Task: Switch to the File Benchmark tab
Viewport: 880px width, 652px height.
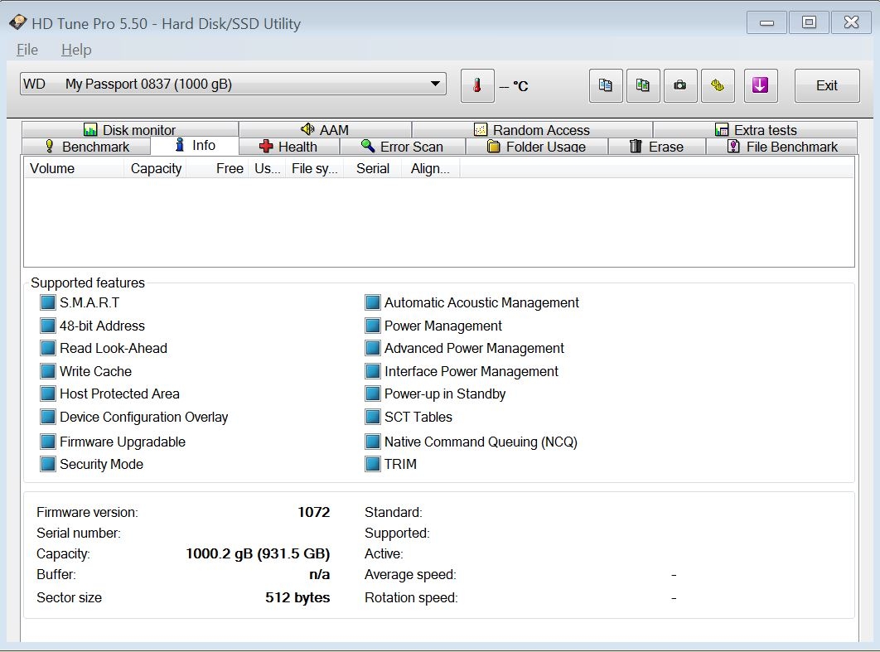Action: [x=781, y=147]
